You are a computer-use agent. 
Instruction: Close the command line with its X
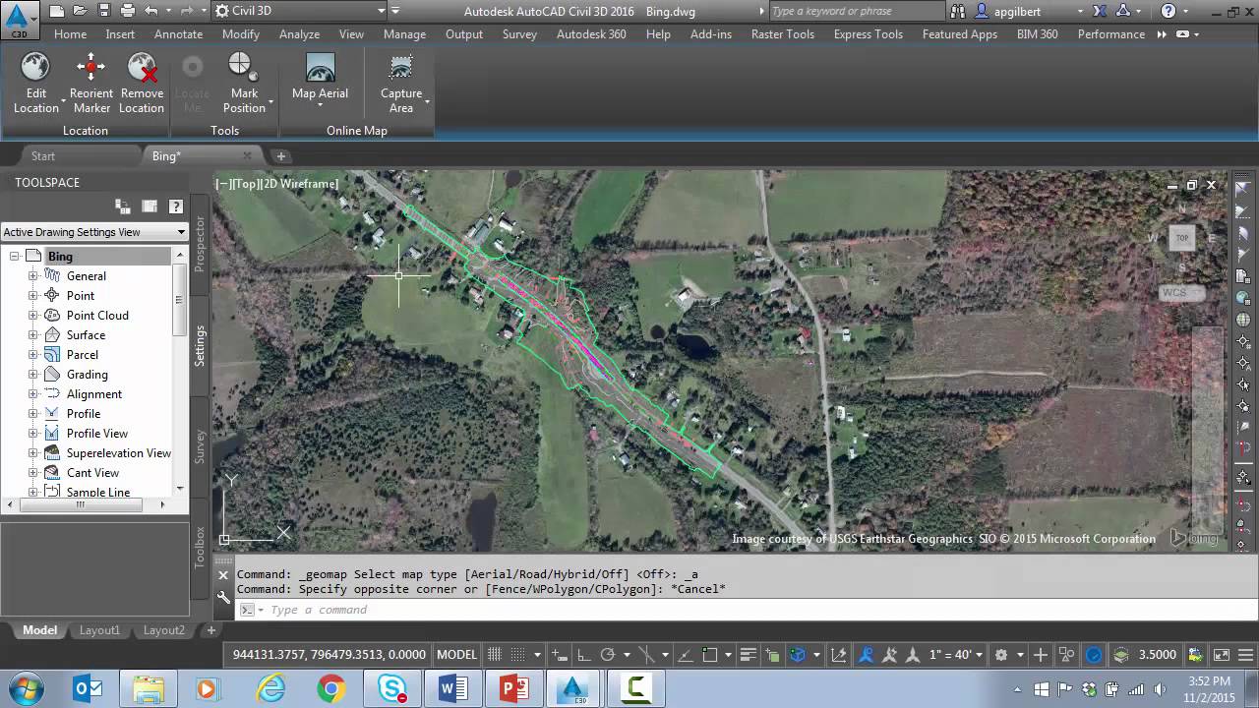point(223,575)
